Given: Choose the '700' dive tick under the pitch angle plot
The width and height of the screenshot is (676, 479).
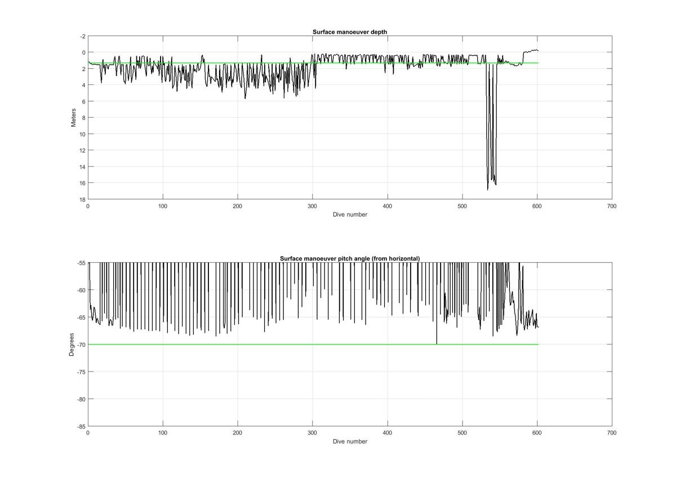Looking at the screenshot, I should (x=612, y=433).
